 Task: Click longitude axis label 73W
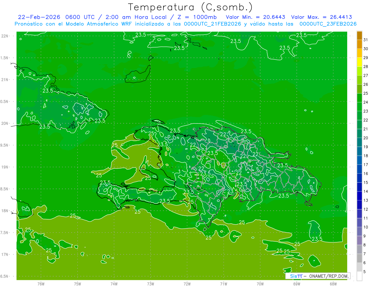tap(151, 284)
